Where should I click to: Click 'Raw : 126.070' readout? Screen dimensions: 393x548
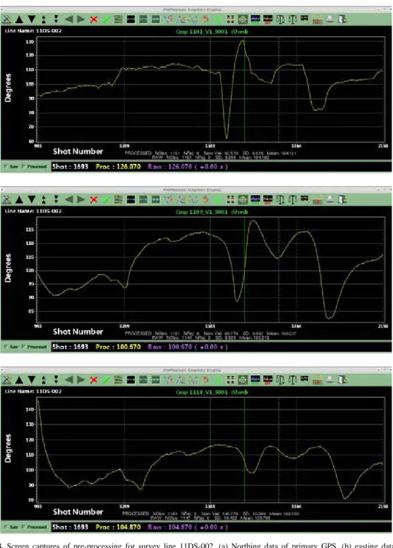coord(187,167)
